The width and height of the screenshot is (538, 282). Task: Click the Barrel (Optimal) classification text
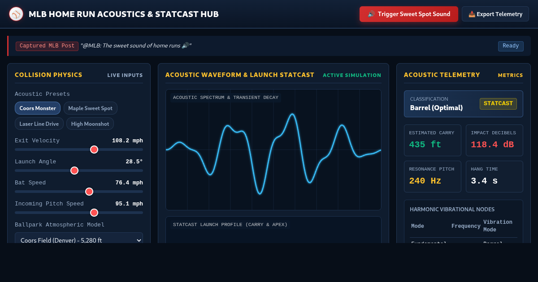(x=436, y=108)
